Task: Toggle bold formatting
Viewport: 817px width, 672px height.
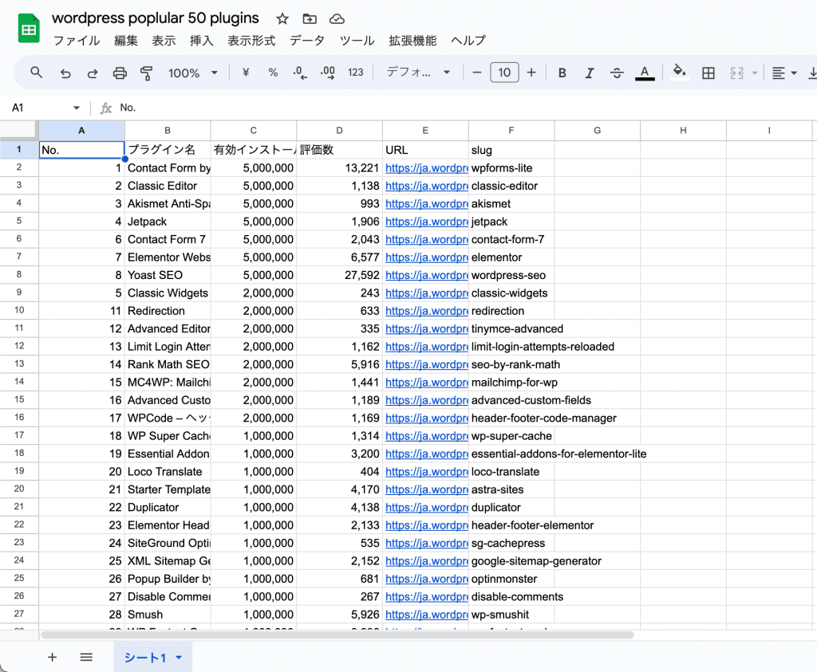Action: tap(562, 73)
